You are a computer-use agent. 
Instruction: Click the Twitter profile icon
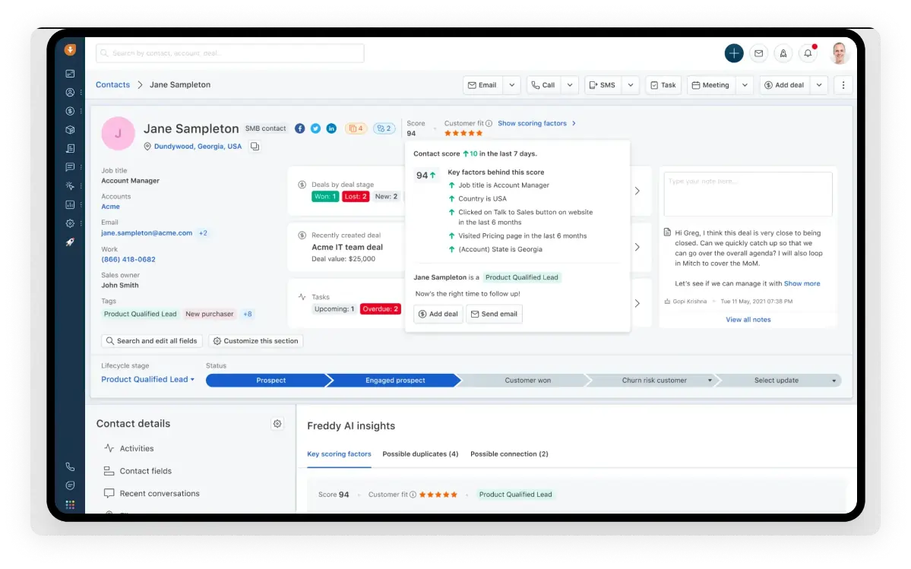click(x=315, y=128)
